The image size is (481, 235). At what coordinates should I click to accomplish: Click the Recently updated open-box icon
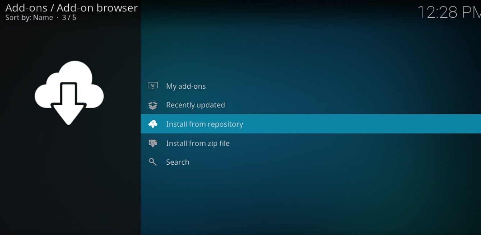[153, 105]
